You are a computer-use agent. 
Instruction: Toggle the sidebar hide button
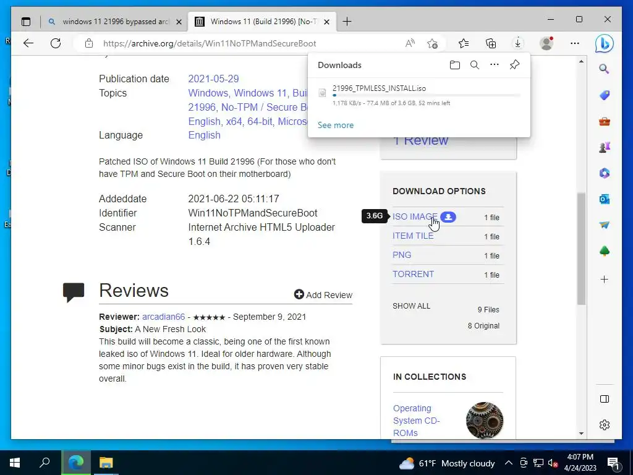[x=605, y=399]
